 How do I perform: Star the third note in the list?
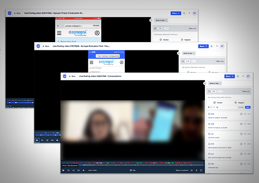tap(245, 134)
